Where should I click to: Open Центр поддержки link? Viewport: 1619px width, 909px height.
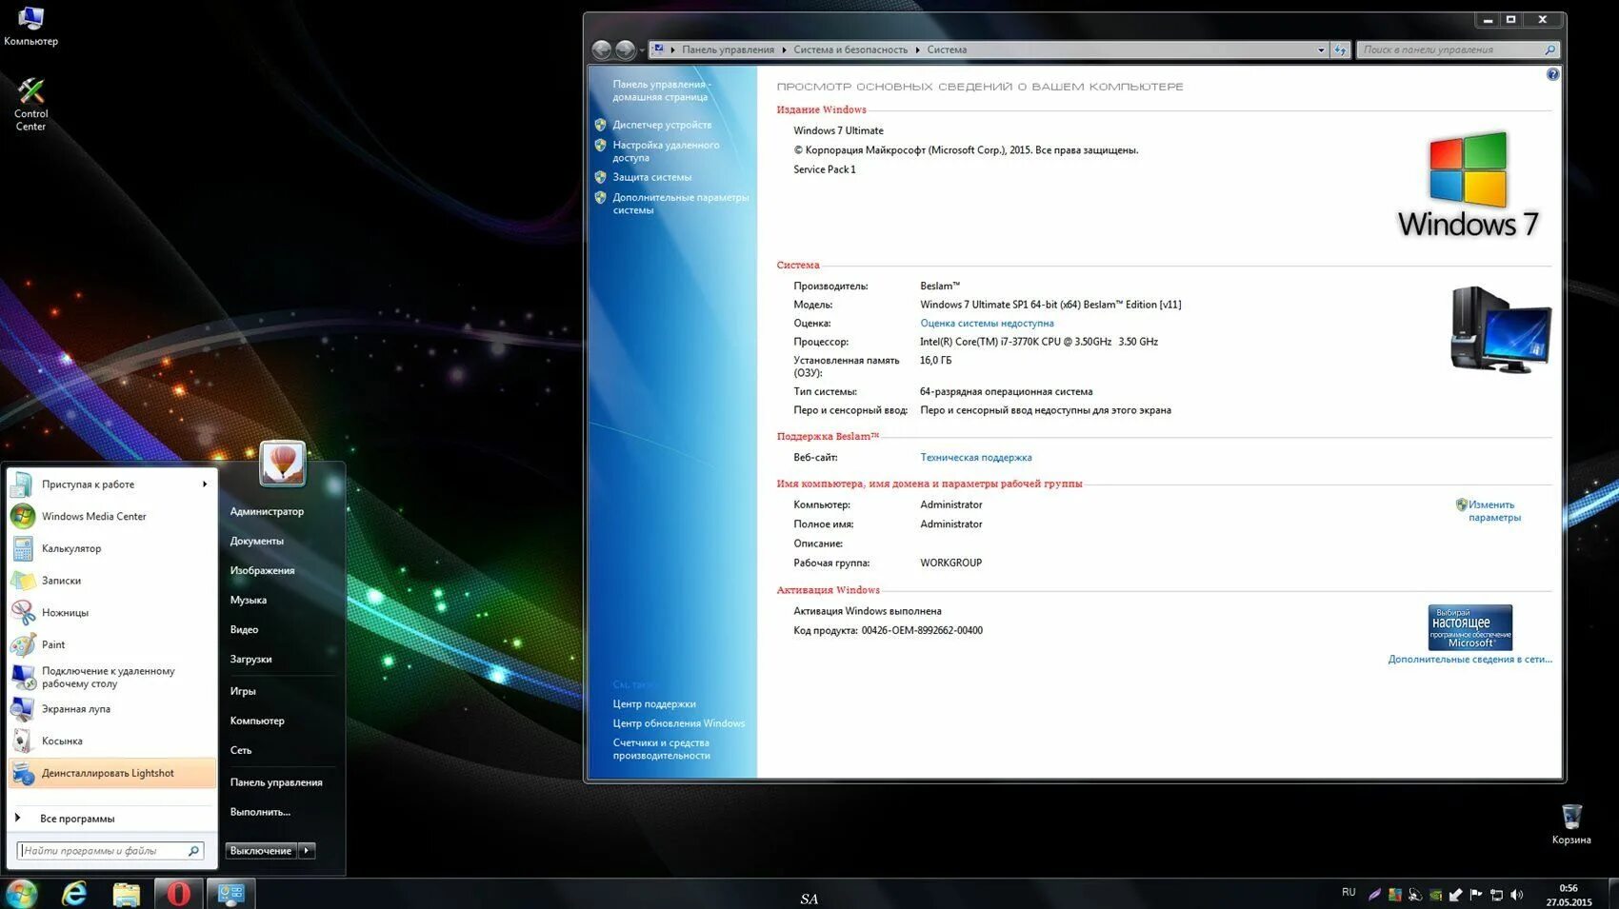(x=654, y=704)
